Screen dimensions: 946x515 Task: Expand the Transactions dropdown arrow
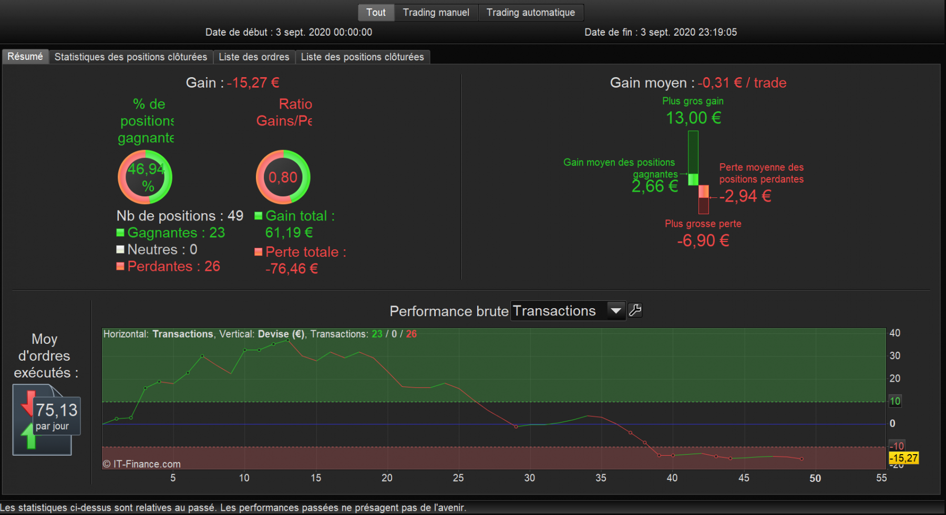coord(616,311)
